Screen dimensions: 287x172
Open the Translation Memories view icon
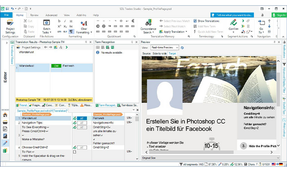point(5,151)
